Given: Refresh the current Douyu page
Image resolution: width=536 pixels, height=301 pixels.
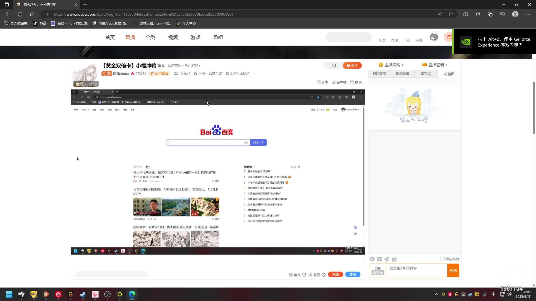Looking at the screenshot, I should pyautogui.click(x=20, y=14).
